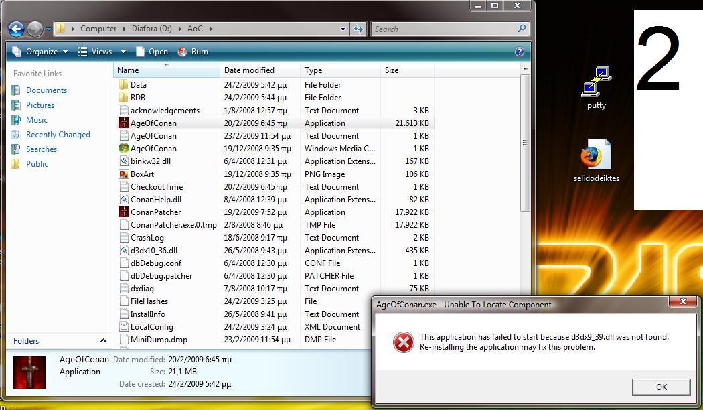Click the Forward navigation arrow
The width and height of the screenshot is (703, 410).
pyautogui.click(x=35, y=29)
